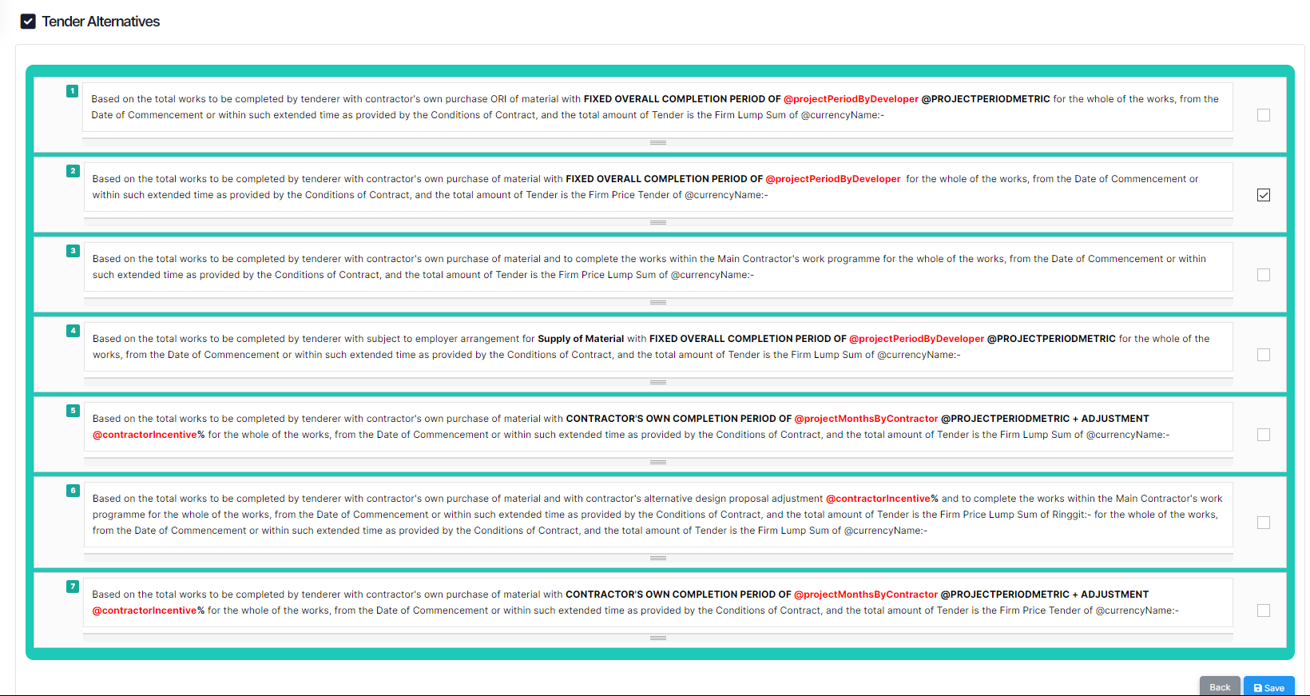The width and height of the screenshot is (1310, 696).
Task: Click @projectPeriodByDeveloper placeholder in alternative 2
Action: (833, 179)
